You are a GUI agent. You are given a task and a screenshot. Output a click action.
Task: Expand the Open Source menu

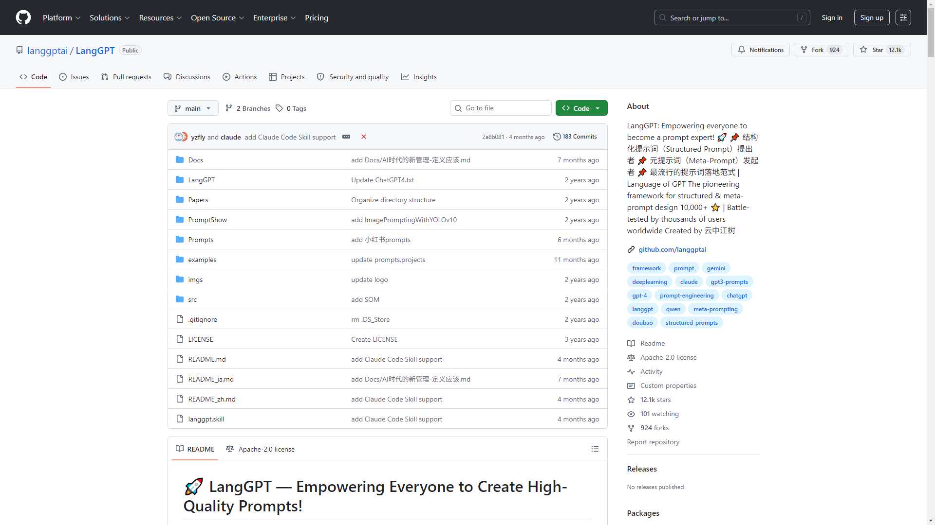click(217, 17)
